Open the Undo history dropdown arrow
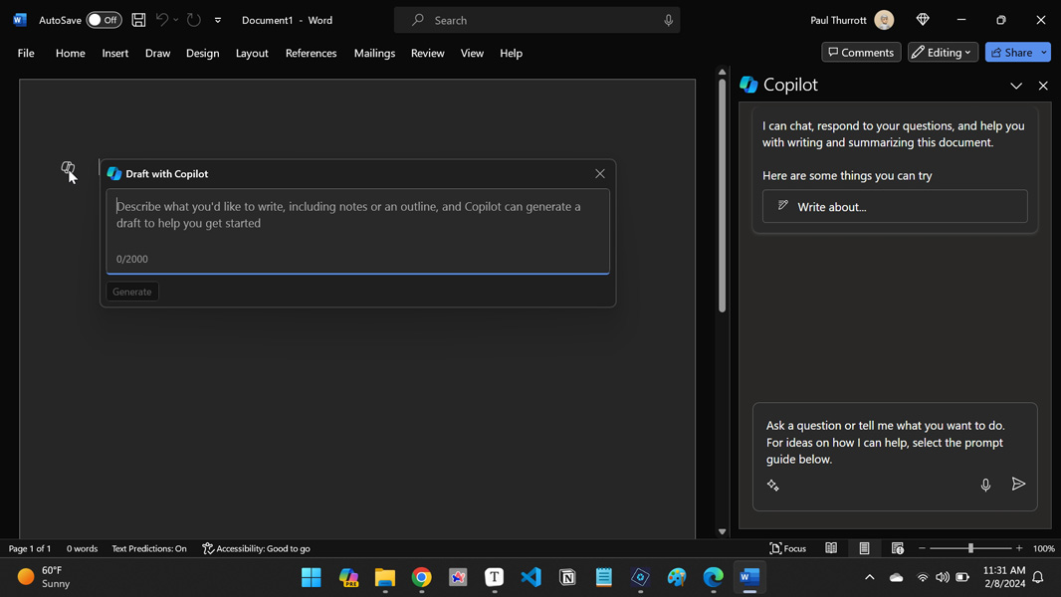This screenshot has width=1061, height=597. click(176, 20)
